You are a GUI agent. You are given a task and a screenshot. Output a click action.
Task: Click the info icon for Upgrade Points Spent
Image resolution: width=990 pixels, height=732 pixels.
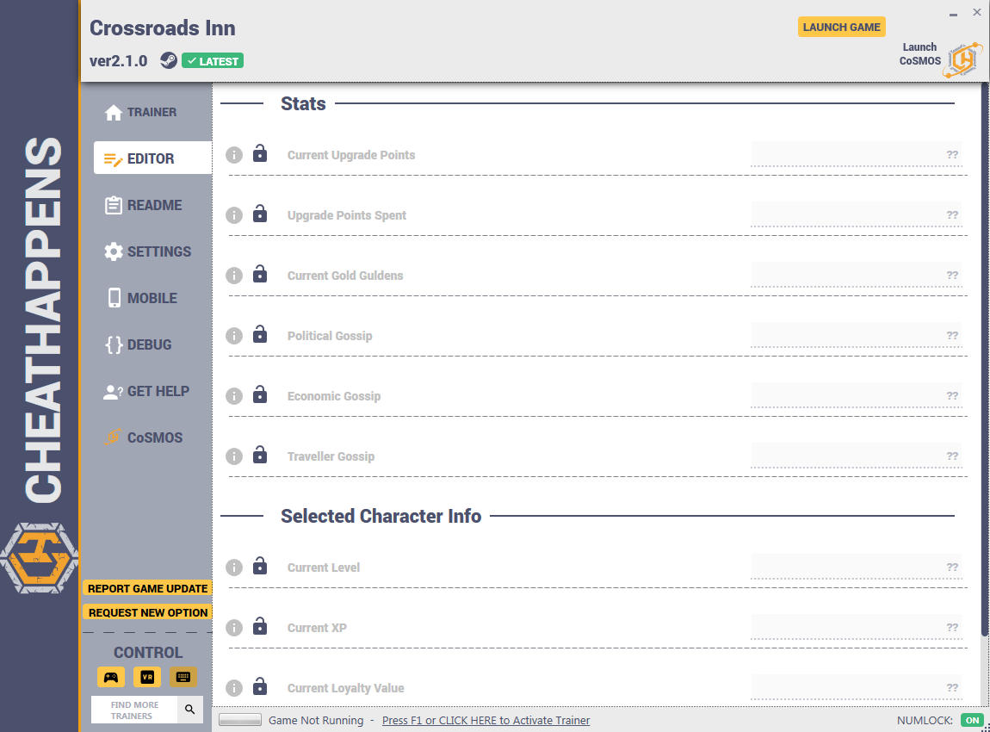(234, 215)
